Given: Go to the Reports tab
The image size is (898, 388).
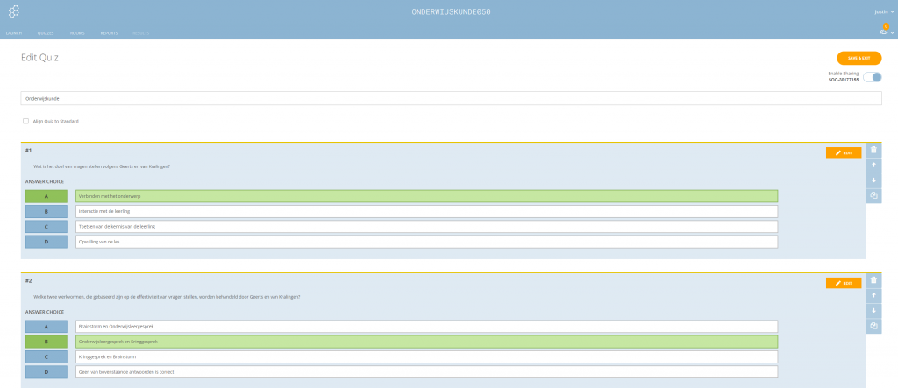Looking at the screenshot, I should point(109,32).
